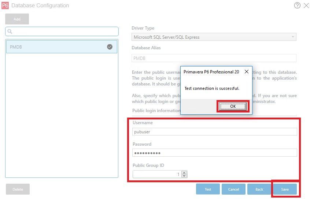Image resolution: width=310 pixels, height=199 pixels.
Task: Click into the Username field
Action: 215,131
